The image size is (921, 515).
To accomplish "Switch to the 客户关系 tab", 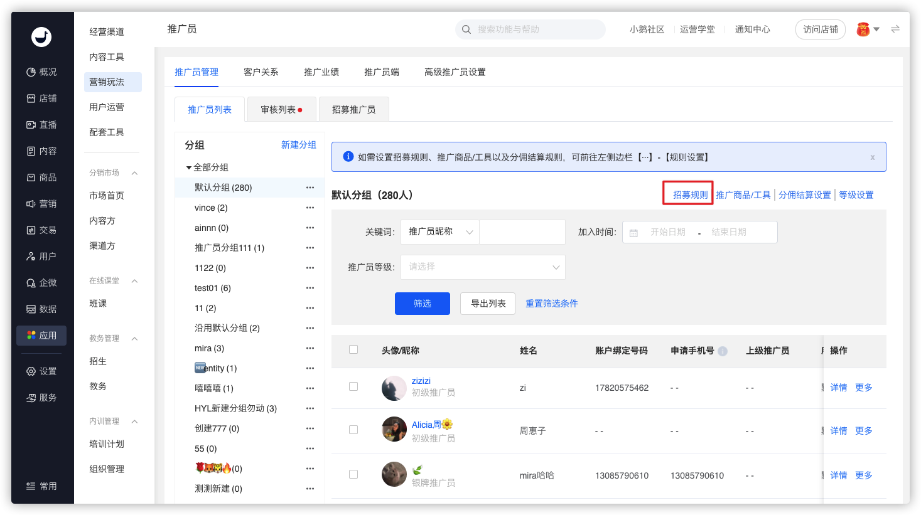I will tap(261, 72).
